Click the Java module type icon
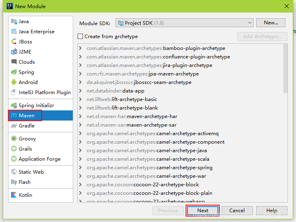 point(14,22)
